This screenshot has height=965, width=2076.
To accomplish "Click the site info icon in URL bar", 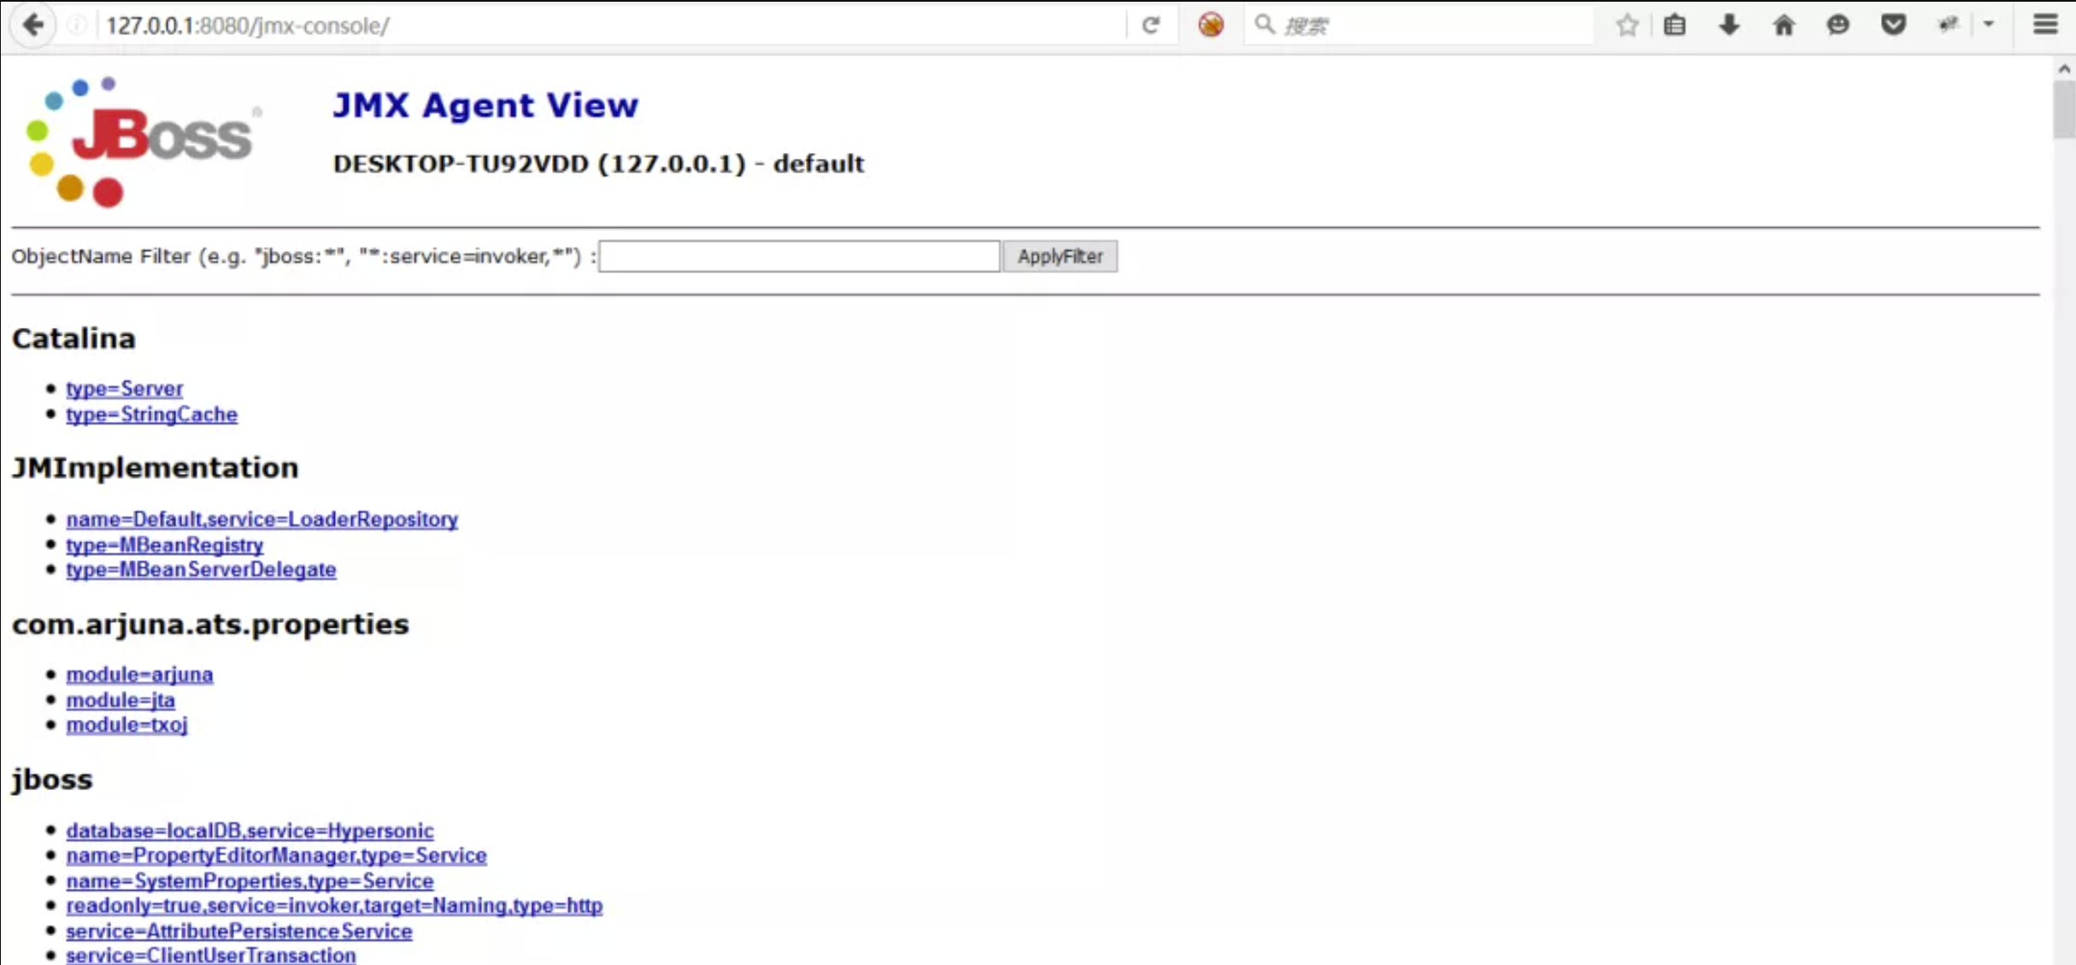I will tap(77, 25).
